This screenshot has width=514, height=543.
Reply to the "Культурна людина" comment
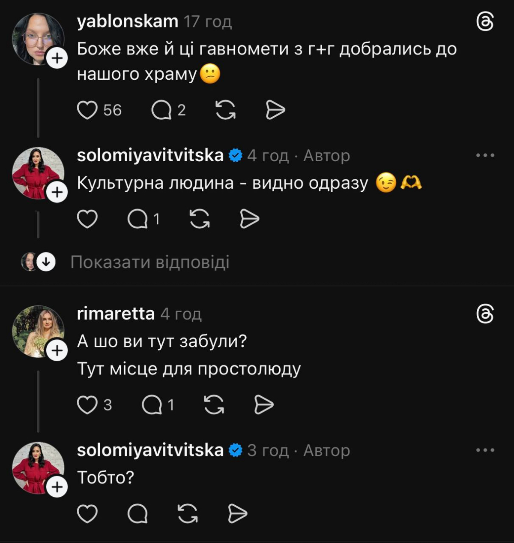coord(137,219)
